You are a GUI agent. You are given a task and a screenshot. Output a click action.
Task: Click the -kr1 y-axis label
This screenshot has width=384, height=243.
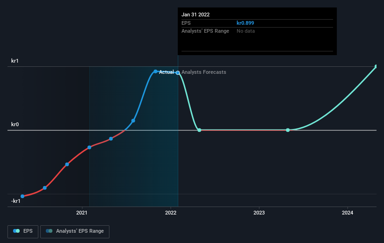tap(16, 201)
